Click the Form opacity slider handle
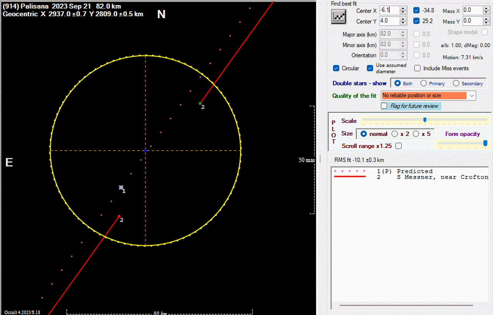Image resolution: width=493 pixels, height=315 pixels. pyautogui.click(x=485, y=143)
